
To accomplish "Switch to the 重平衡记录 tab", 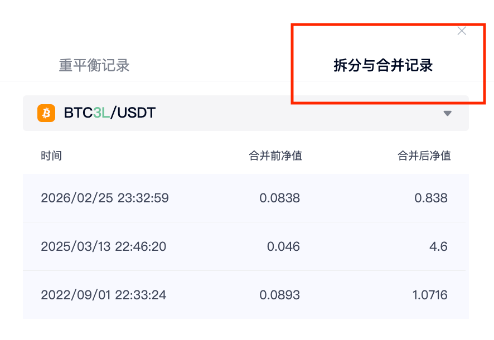I will click(94, 65).
